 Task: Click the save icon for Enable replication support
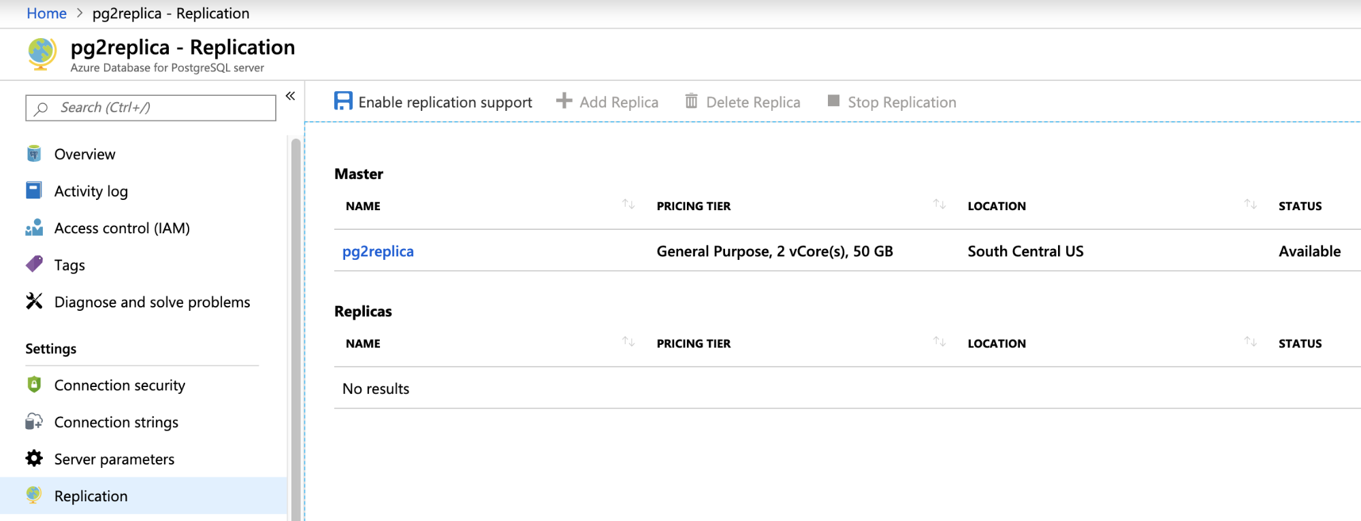click(x=343, y=101)
